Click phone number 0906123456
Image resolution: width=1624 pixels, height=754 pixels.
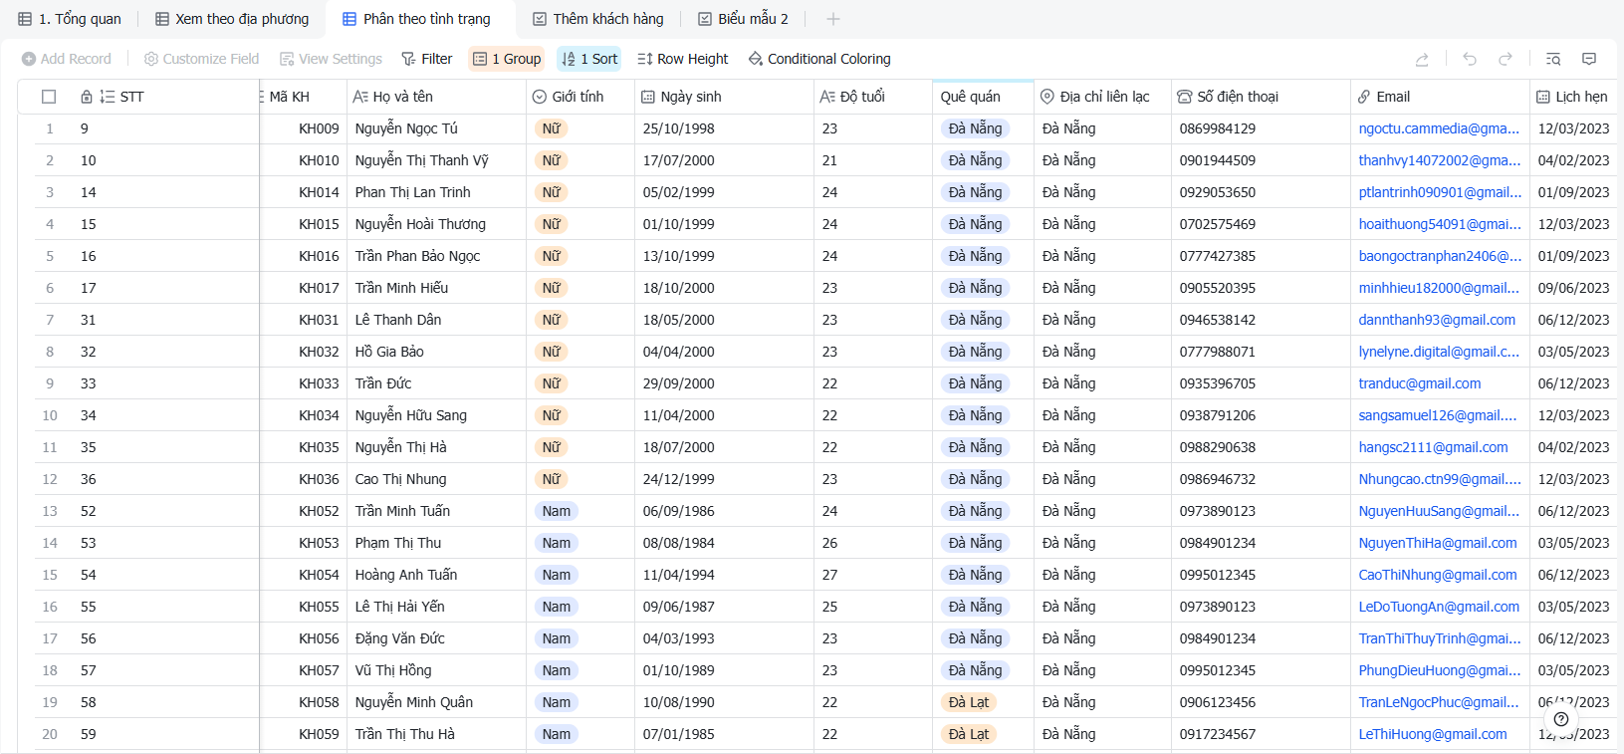pyautogui.click(x=1217, y=702)
